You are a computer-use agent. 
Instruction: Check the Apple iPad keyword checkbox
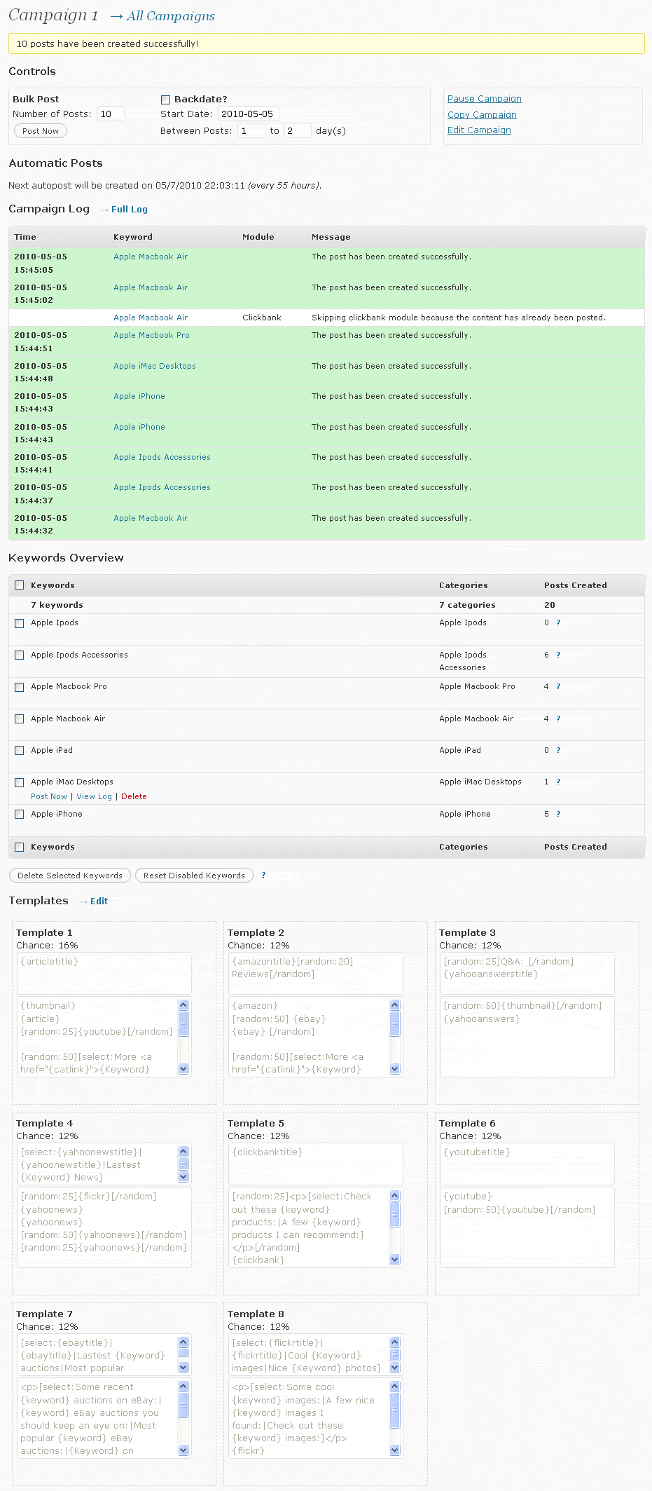click(x=20, y=751)
